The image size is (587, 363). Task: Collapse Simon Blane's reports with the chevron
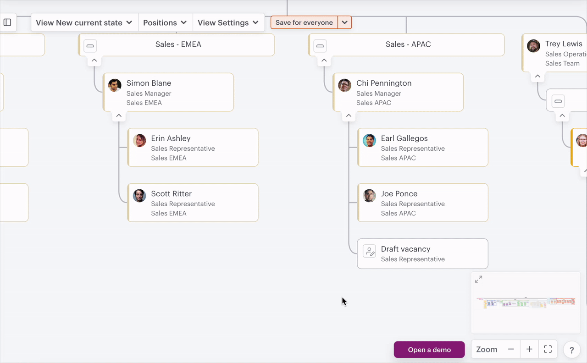click(x=119, y=115)
